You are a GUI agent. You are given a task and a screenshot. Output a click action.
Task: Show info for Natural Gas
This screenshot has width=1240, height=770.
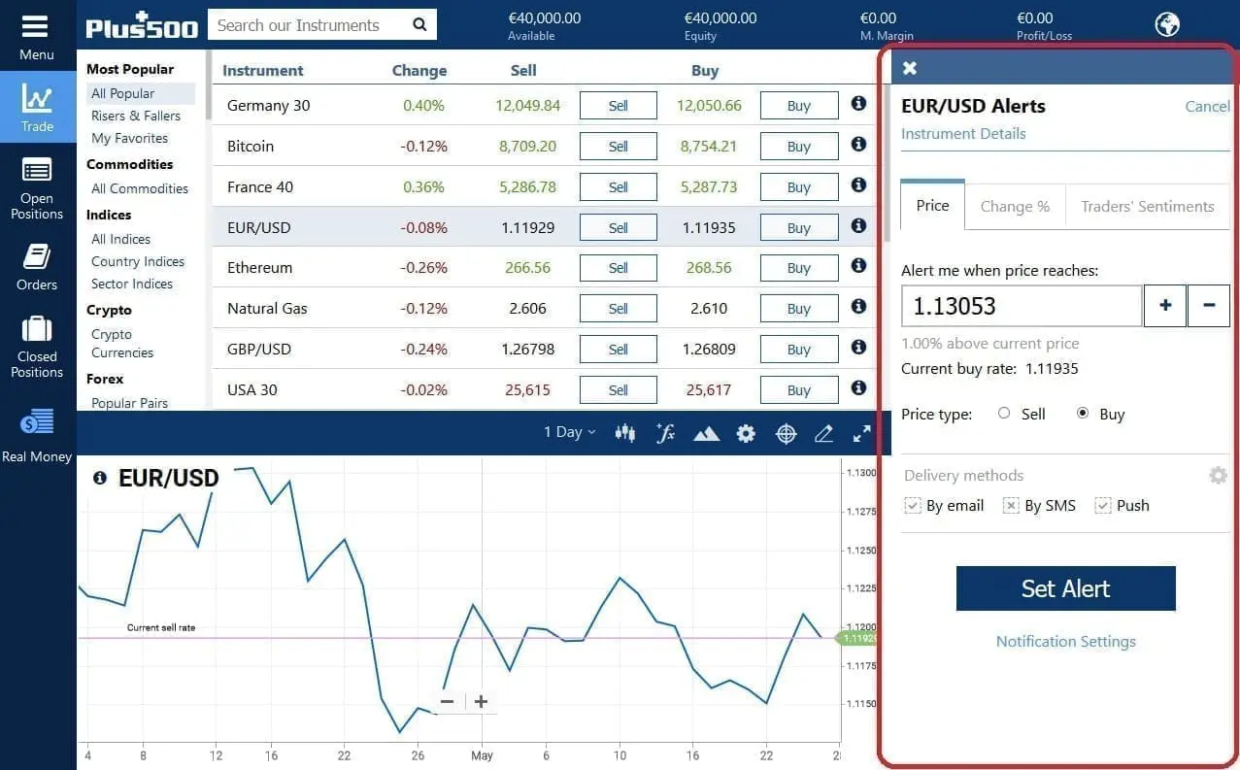pyautogui.click(x=858, y=306)
